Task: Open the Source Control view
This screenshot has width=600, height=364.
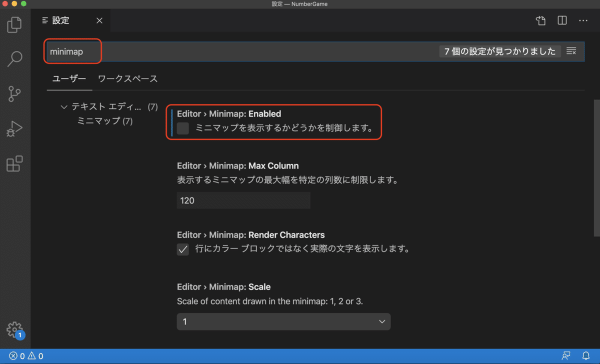Action: (x=15, y=93)
